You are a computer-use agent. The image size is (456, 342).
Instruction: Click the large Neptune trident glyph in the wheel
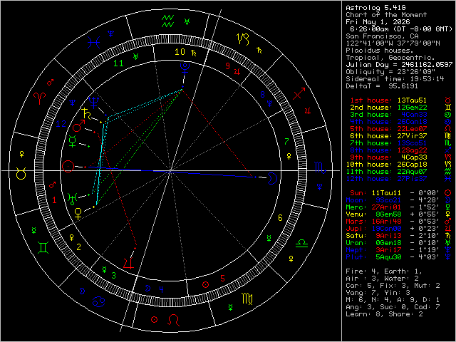click(x=94, y=102)
